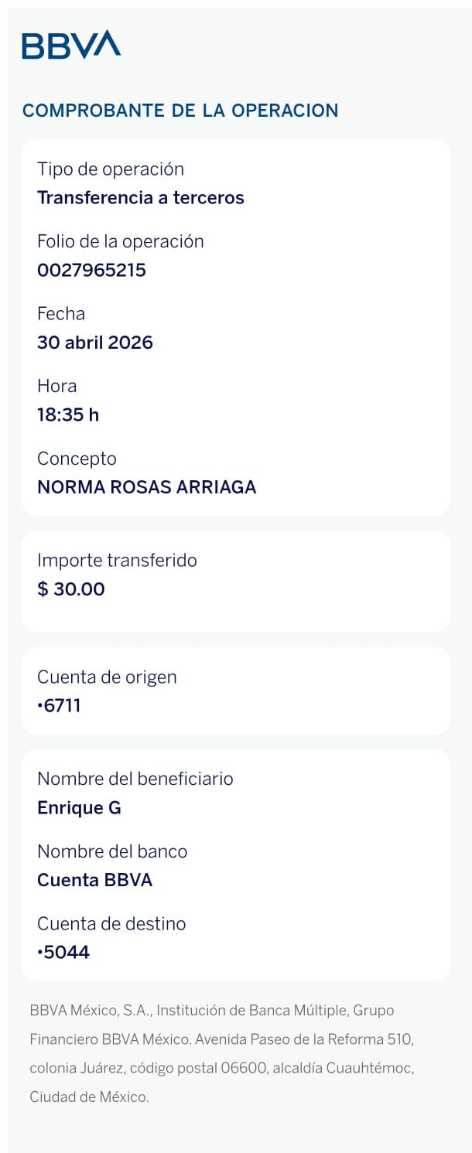Click the date 30 abril 2026

tap(95, 343)
